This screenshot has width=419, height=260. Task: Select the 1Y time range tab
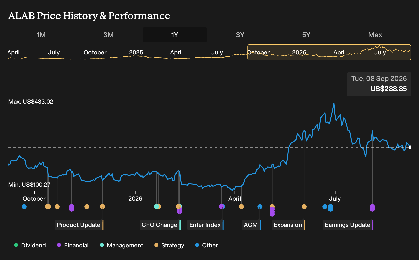175,35
